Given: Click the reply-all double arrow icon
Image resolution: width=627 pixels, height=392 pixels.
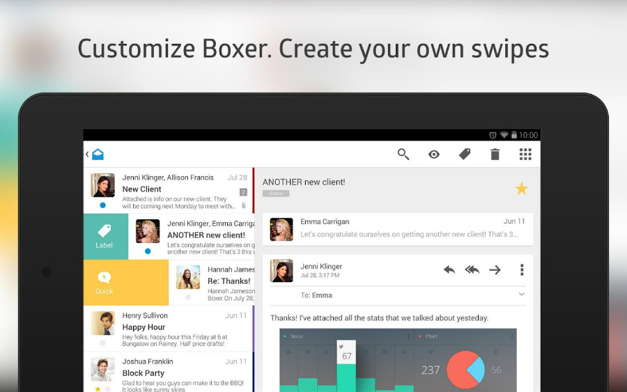Looking at the screenshot, I should tap(472, 270).
